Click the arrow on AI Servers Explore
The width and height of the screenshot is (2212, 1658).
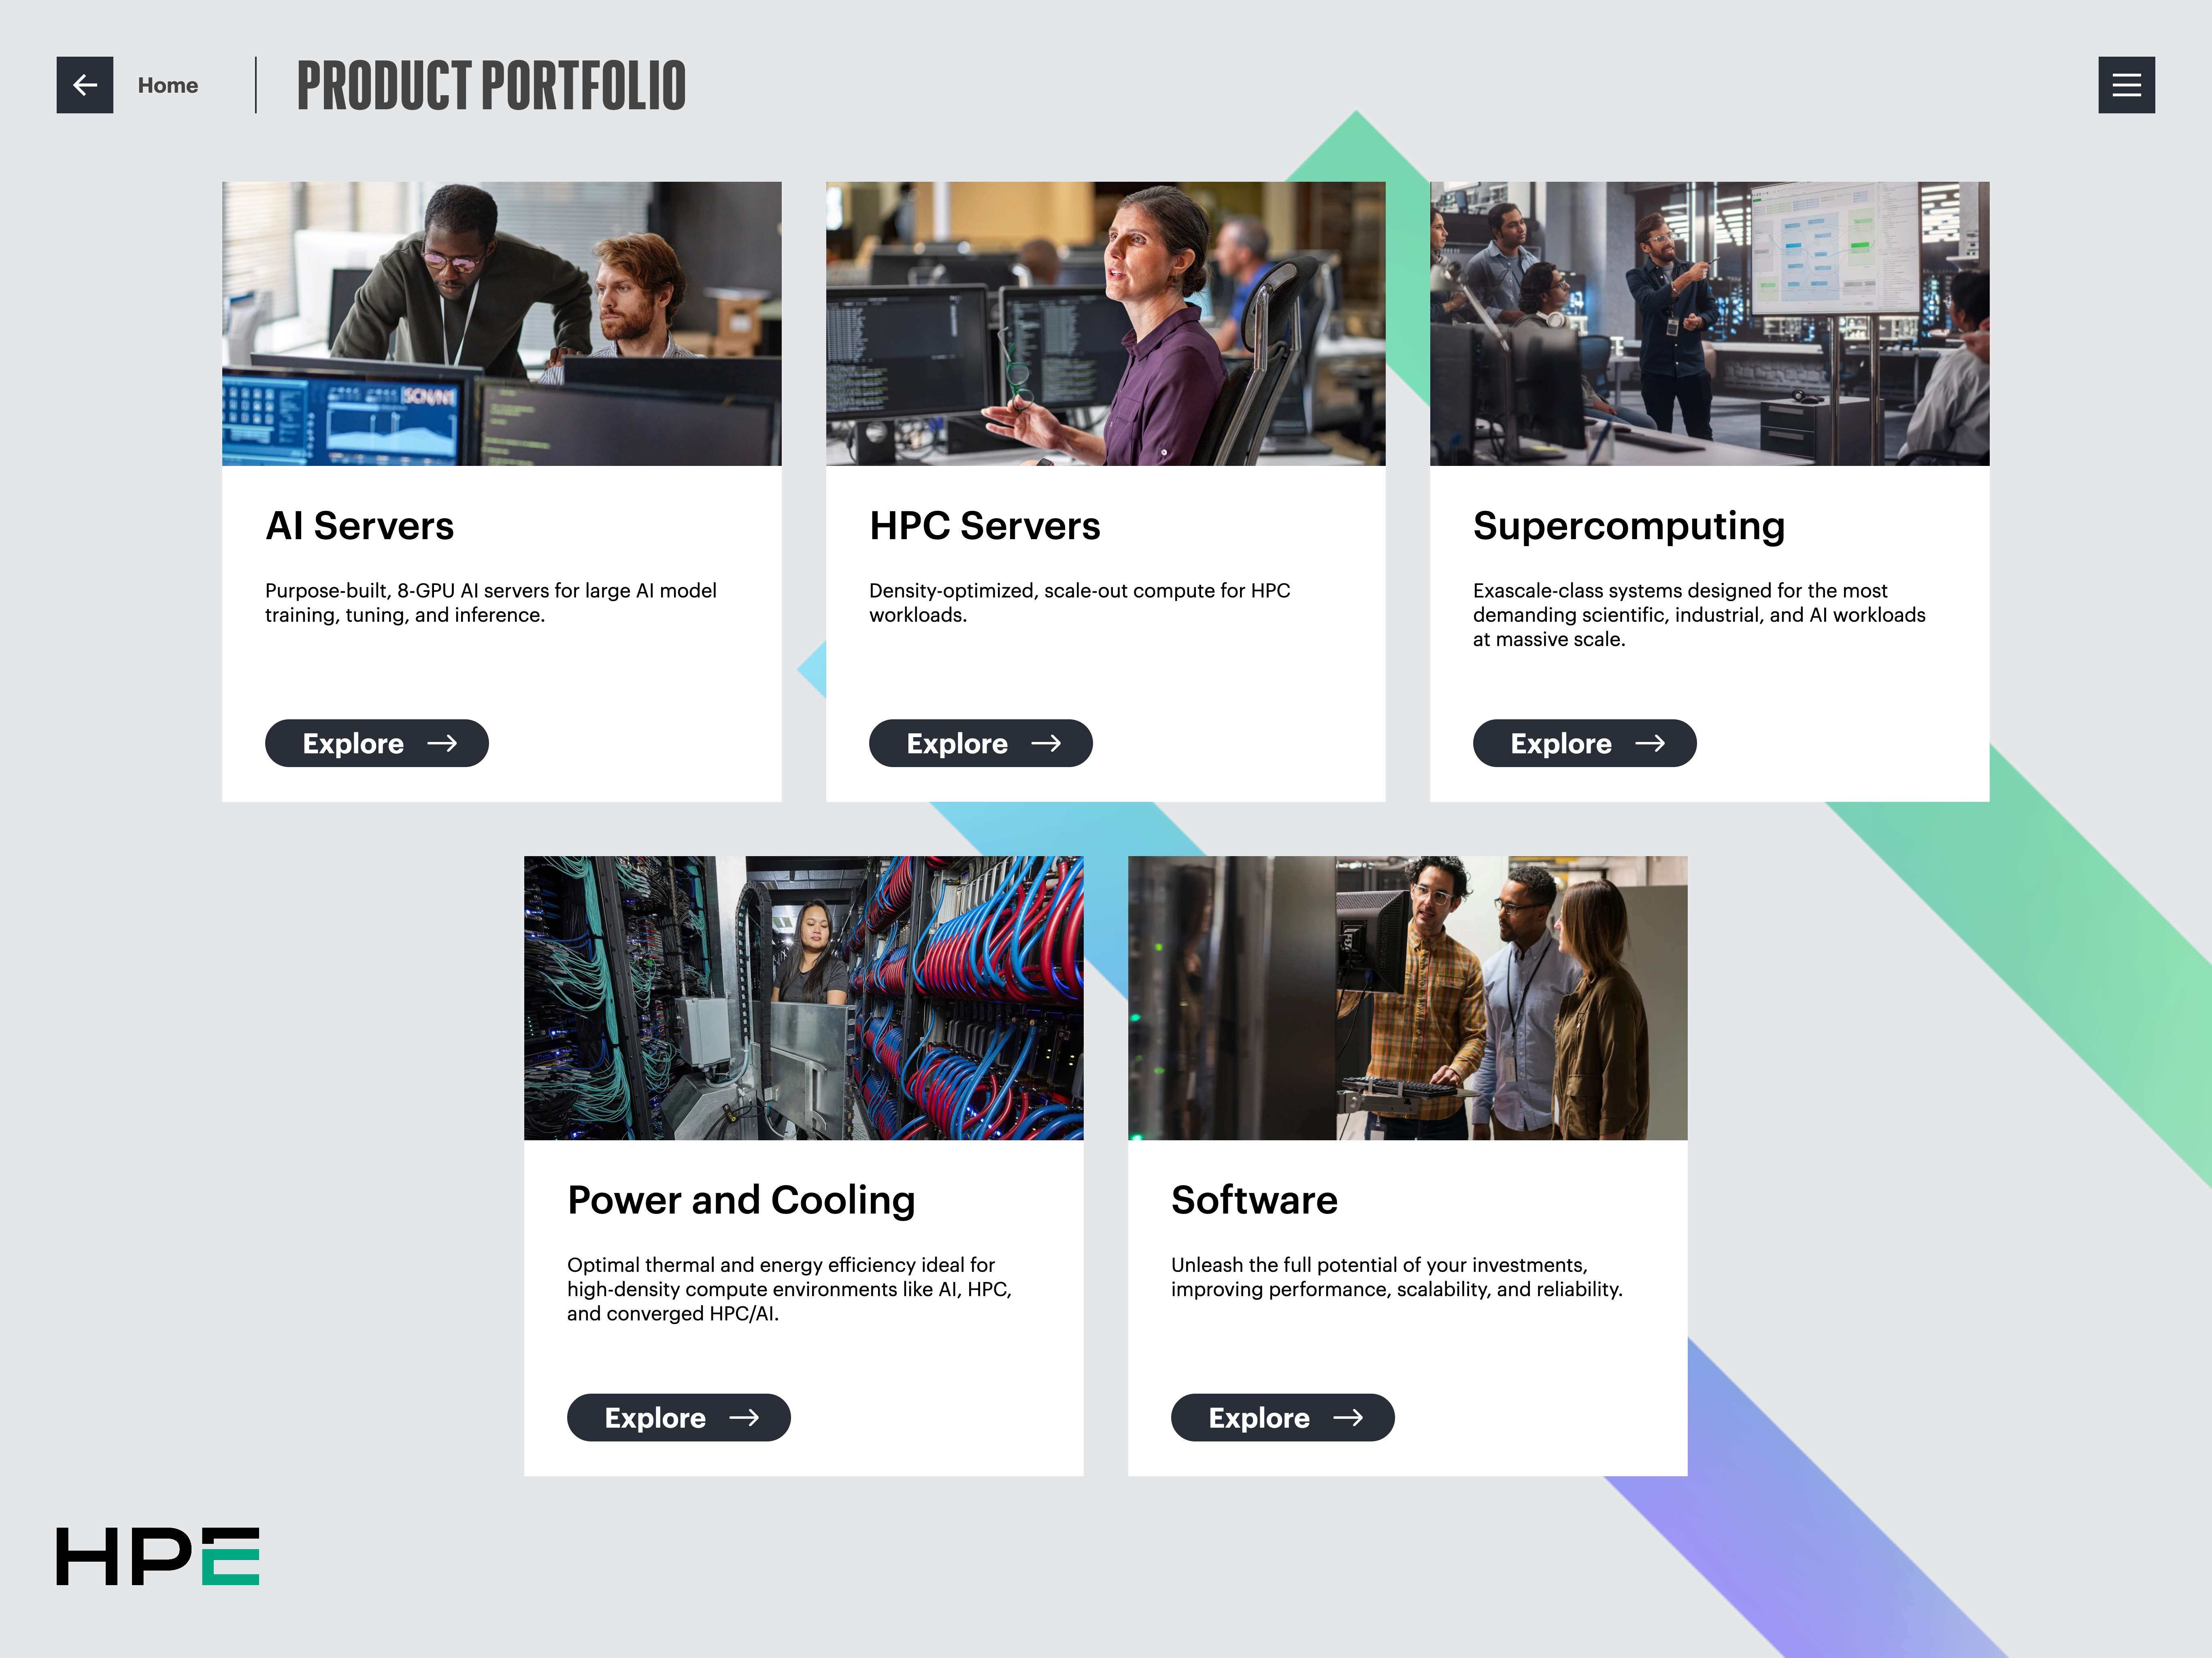(x=442, y=743)
